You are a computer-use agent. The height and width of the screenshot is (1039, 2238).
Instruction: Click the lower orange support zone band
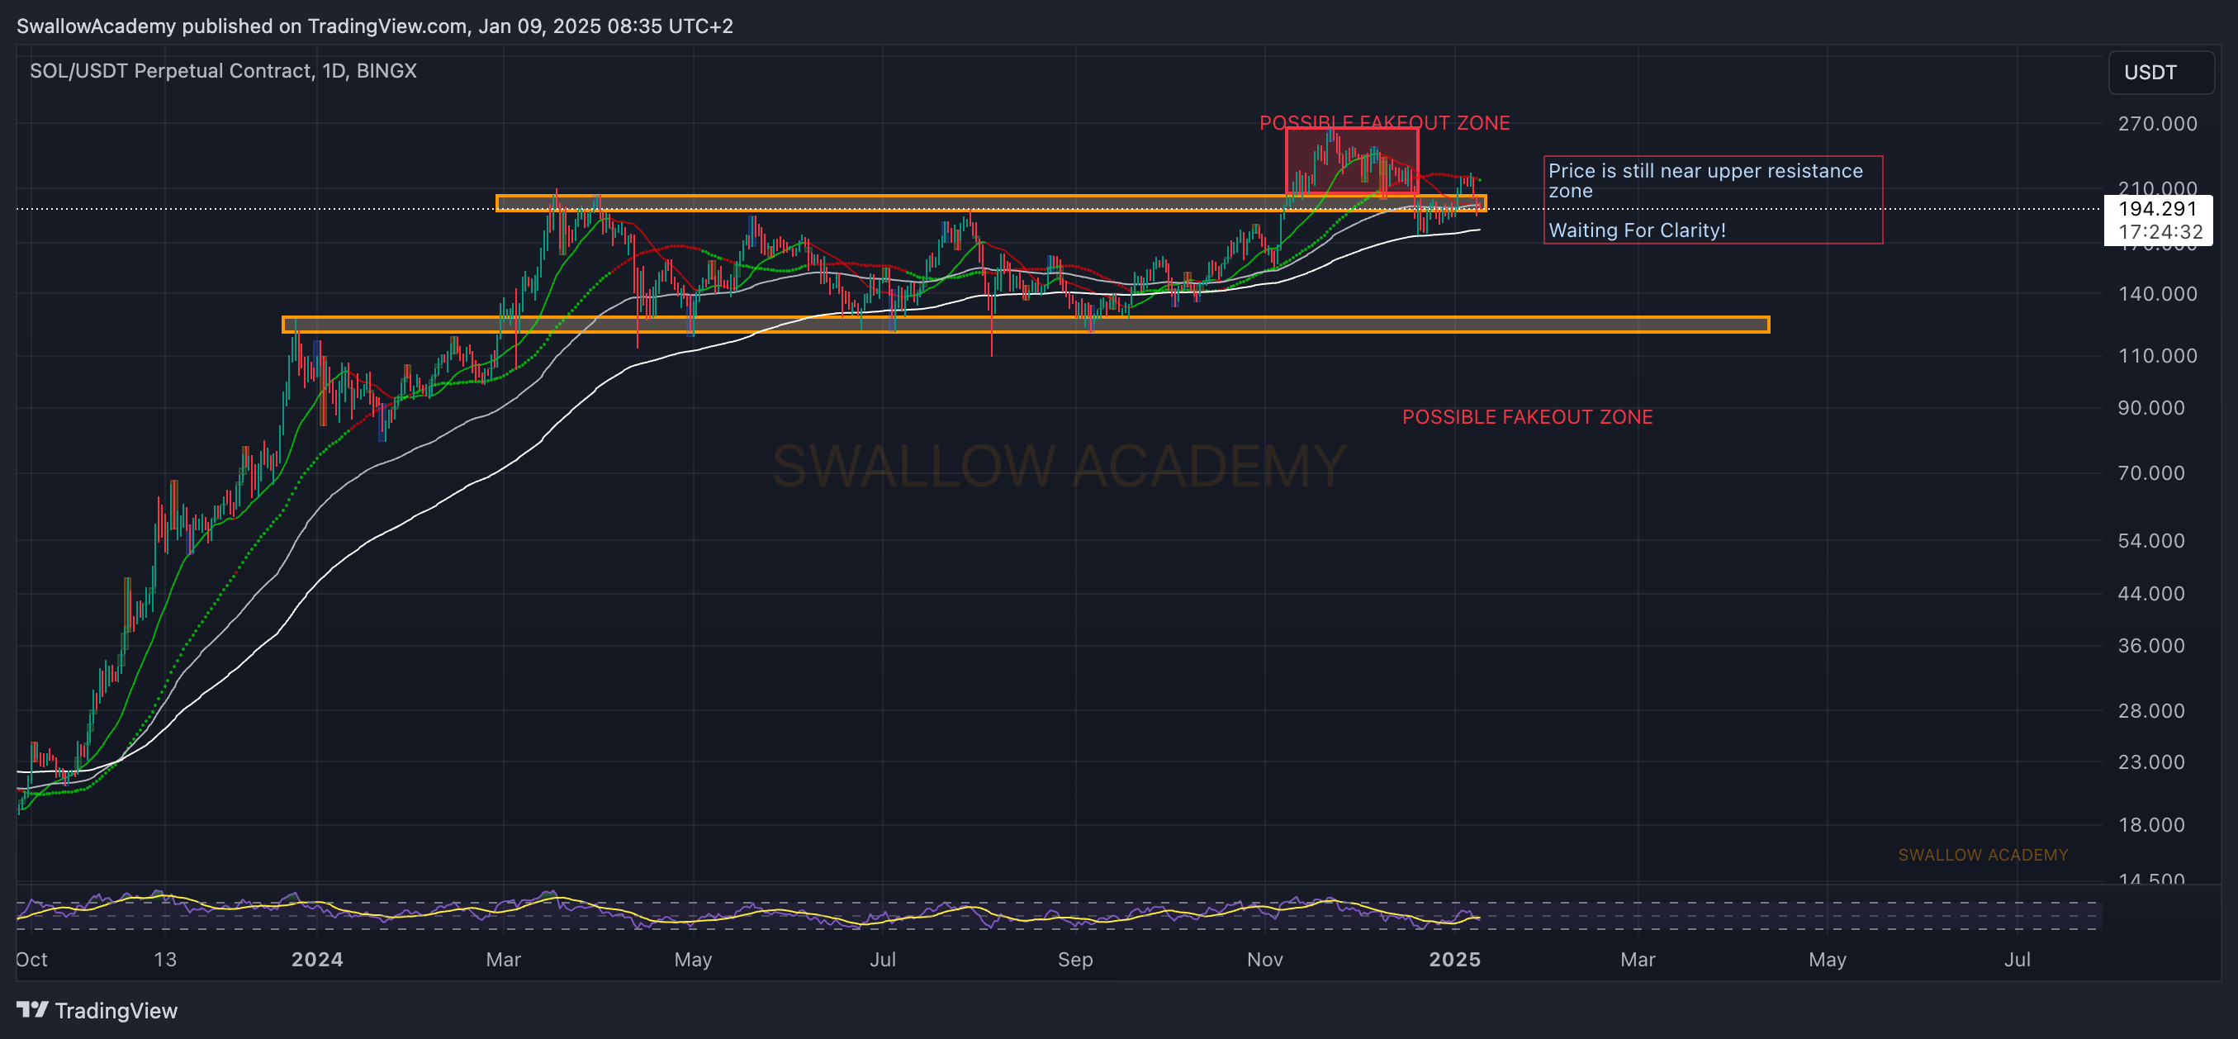click(1026, 324)
